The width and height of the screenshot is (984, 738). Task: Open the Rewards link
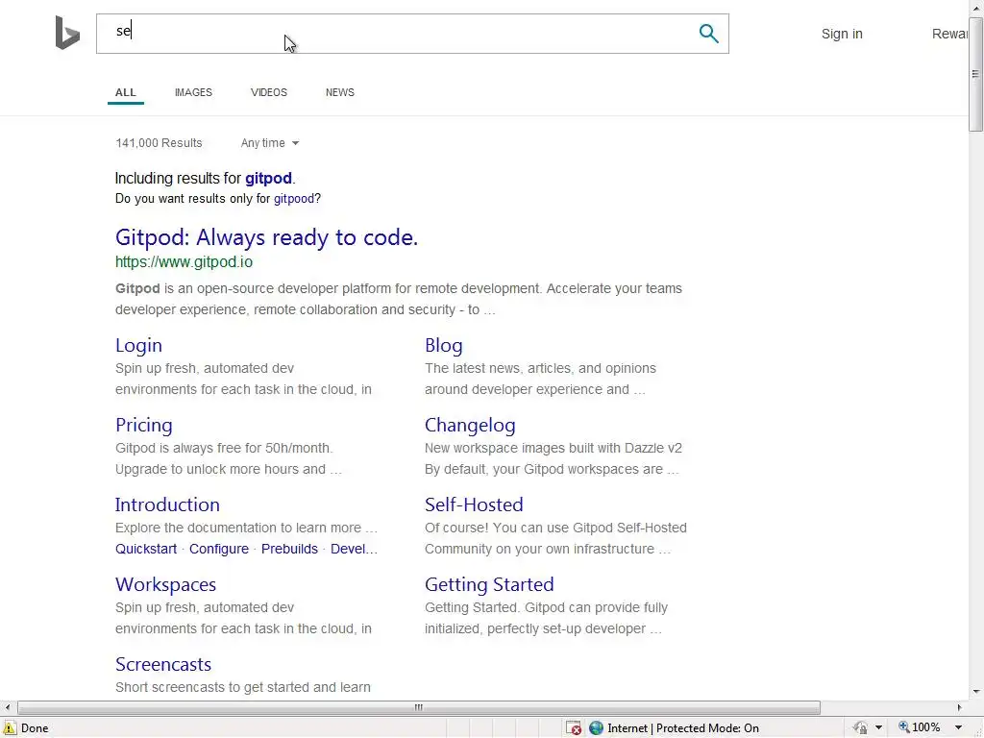(x=949, y=34)
